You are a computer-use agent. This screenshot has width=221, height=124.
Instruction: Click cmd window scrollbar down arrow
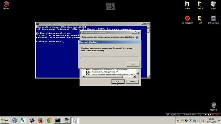click(148, 76)
